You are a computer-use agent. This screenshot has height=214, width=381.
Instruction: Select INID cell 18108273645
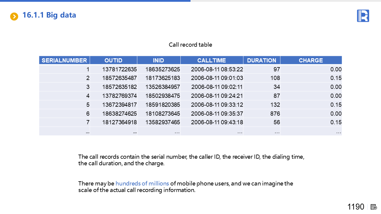tap(163, 114)
